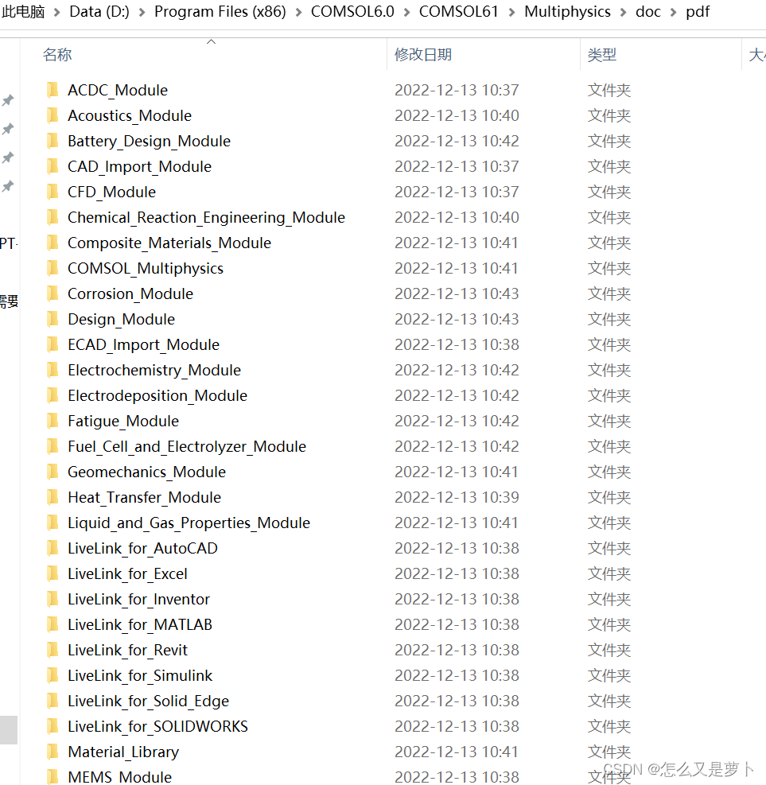
Task: Click the LiveLink_for_Excel folder icon
Action: (x=52, y=573)
